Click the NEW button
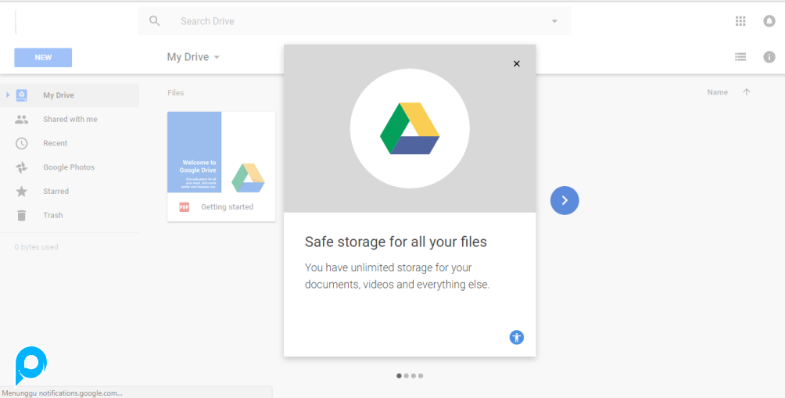Screen dimensions: 785x398 coord(43,57)
